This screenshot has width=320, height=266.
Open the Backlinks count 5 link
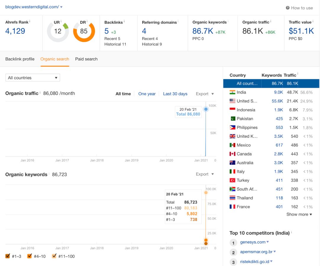pos(106,31)
